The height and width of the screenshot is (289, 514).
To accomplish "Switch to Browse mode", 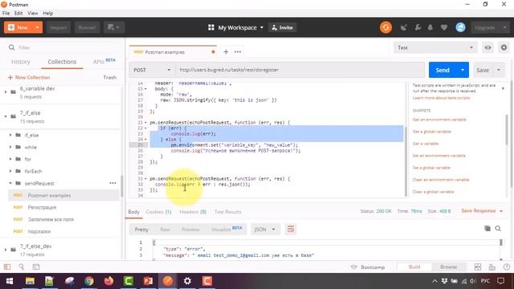I will point(448,267).
